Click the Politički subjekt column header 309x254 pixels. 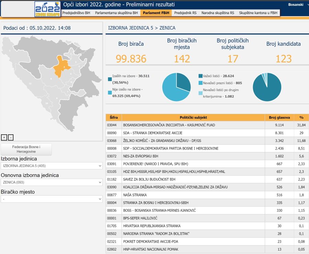click(x=193, y=118)
